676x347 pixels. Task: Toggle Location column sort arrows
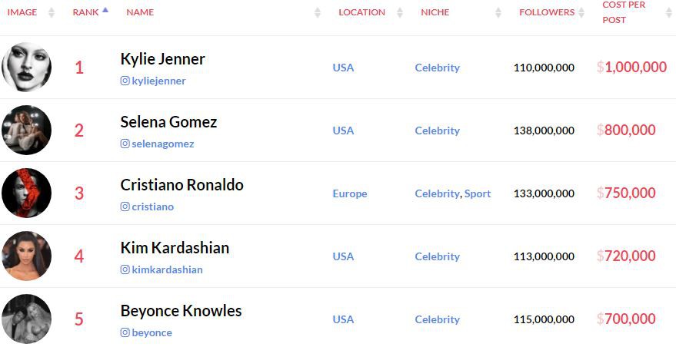tap(400, 12)
